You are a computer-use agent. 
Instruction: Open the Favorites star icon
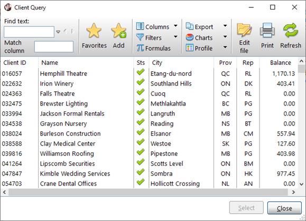tap(94, 31)
